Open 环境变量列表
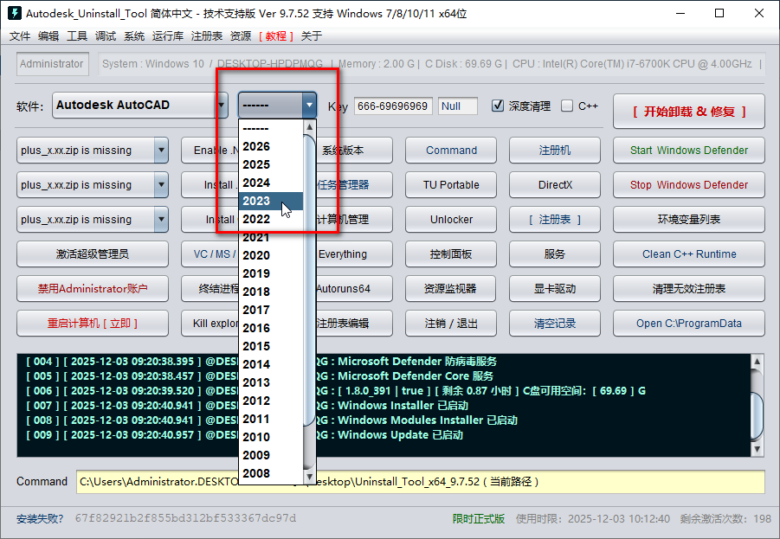780x539 pixels. 689,219
